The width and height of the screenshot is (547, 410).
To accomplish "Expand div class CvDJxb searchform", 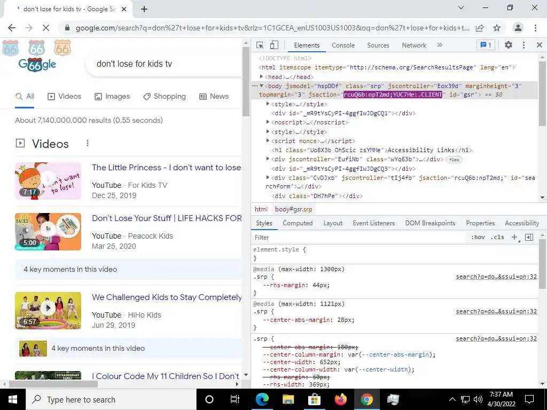I will [x=268, y=177].
